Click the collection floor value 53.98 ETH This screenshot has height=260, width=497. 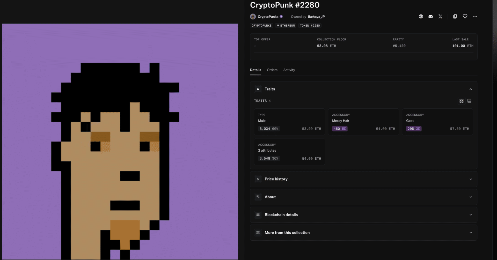pos(327,46)
